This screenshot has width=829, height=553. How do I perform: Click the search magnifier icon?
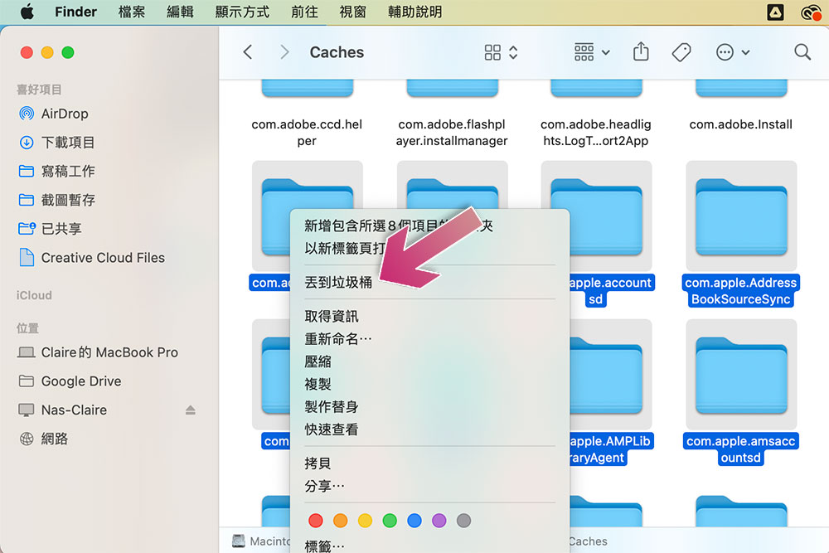[x=802, y=51]
